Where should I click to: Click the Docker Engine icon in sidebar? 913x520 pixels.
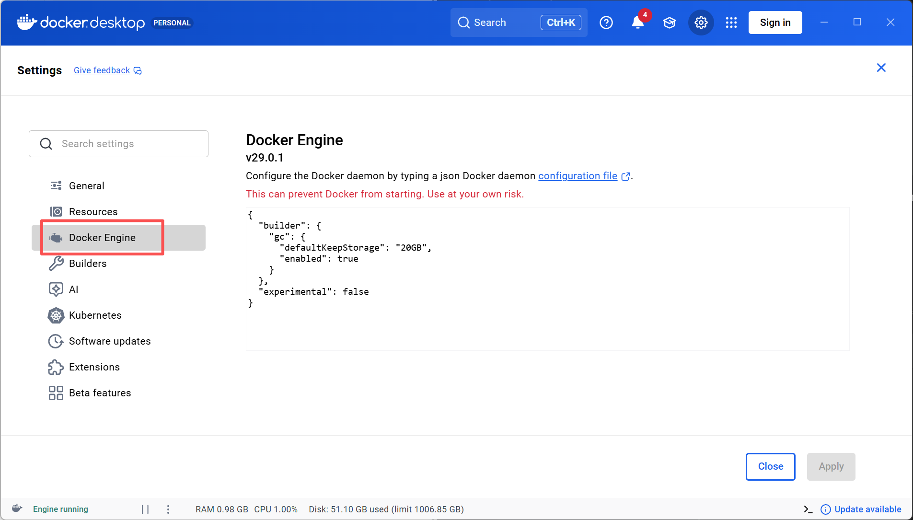coord(56,237)
